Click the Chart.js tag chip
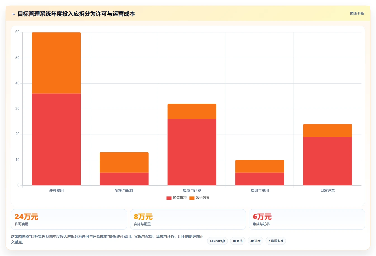The height and width of the screenshot is (256, 376). 217,241
